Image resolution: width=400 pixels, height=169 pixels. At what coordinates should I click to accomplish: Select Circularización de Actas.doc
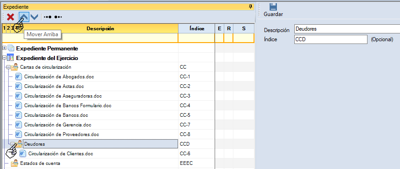click(54, 86)
